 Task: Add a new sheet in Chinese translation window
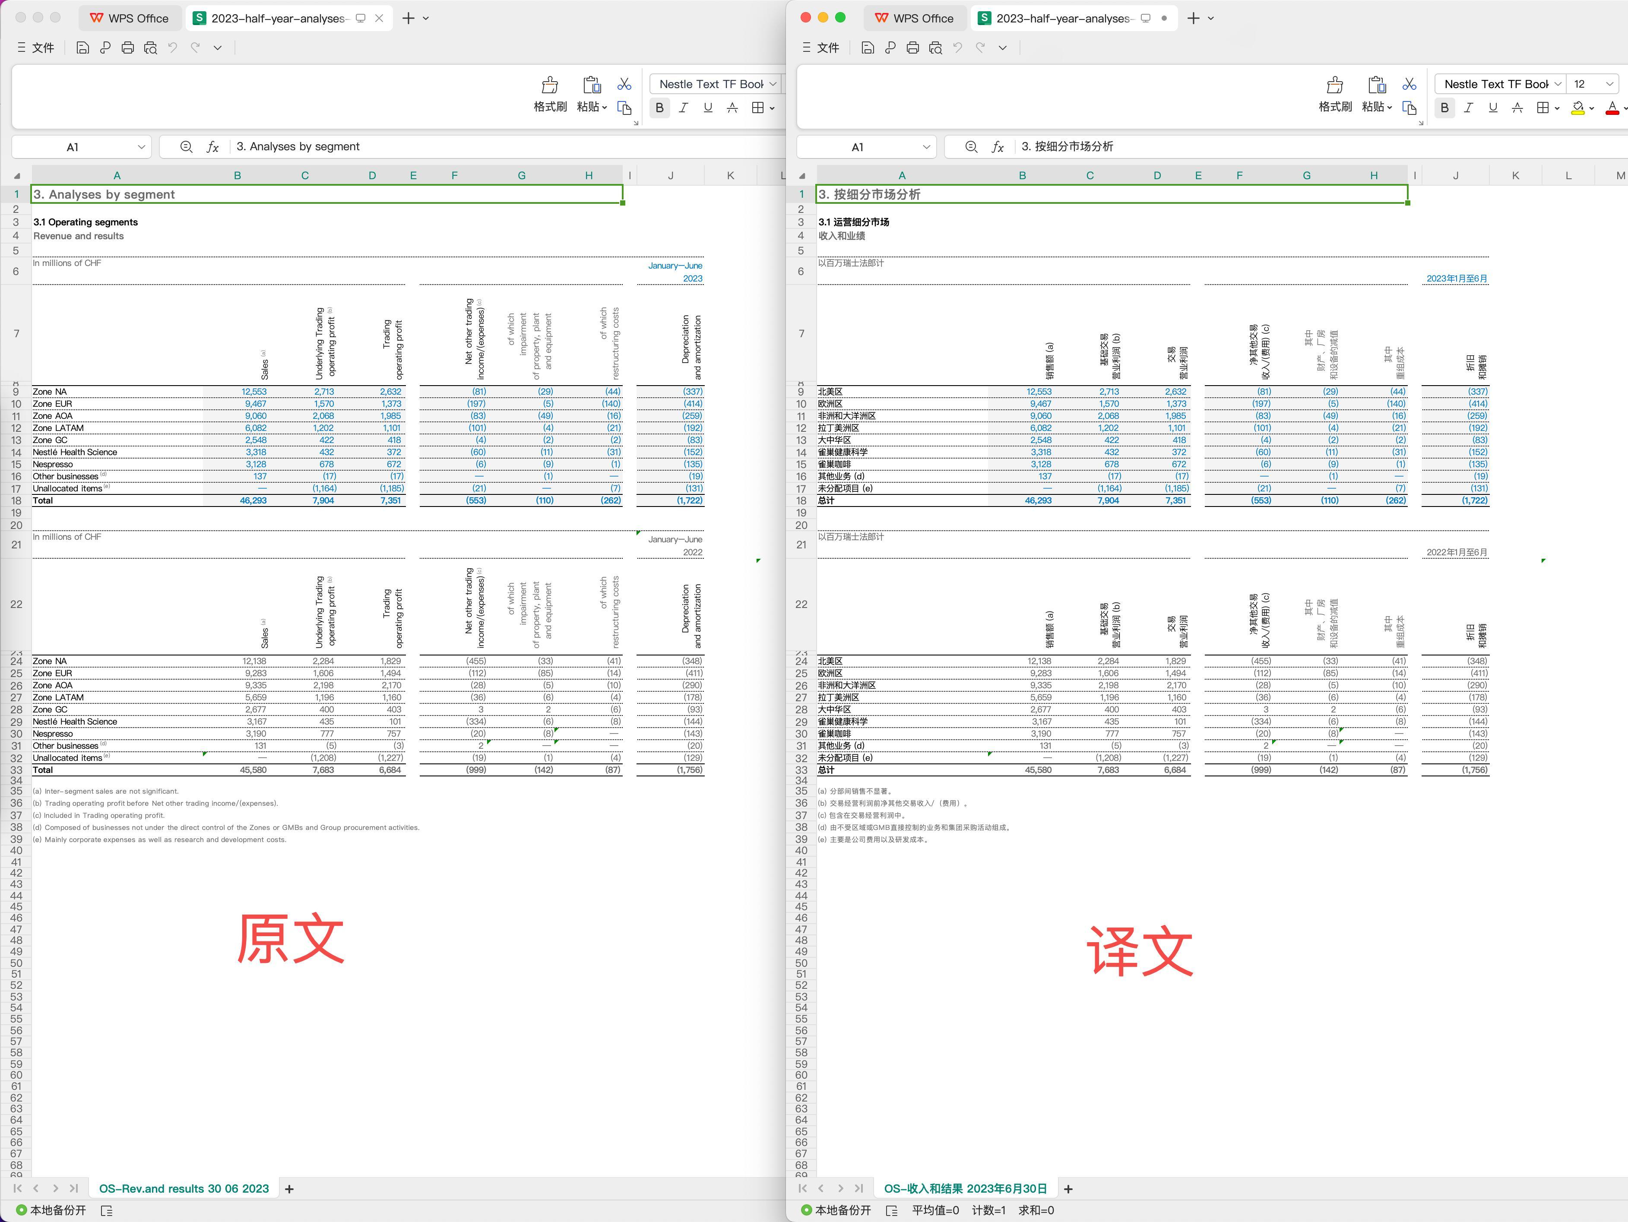1068,1189
